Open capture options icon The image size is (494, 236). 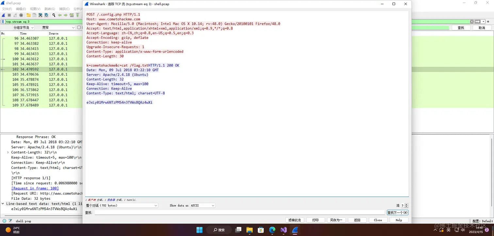(21, 15)
